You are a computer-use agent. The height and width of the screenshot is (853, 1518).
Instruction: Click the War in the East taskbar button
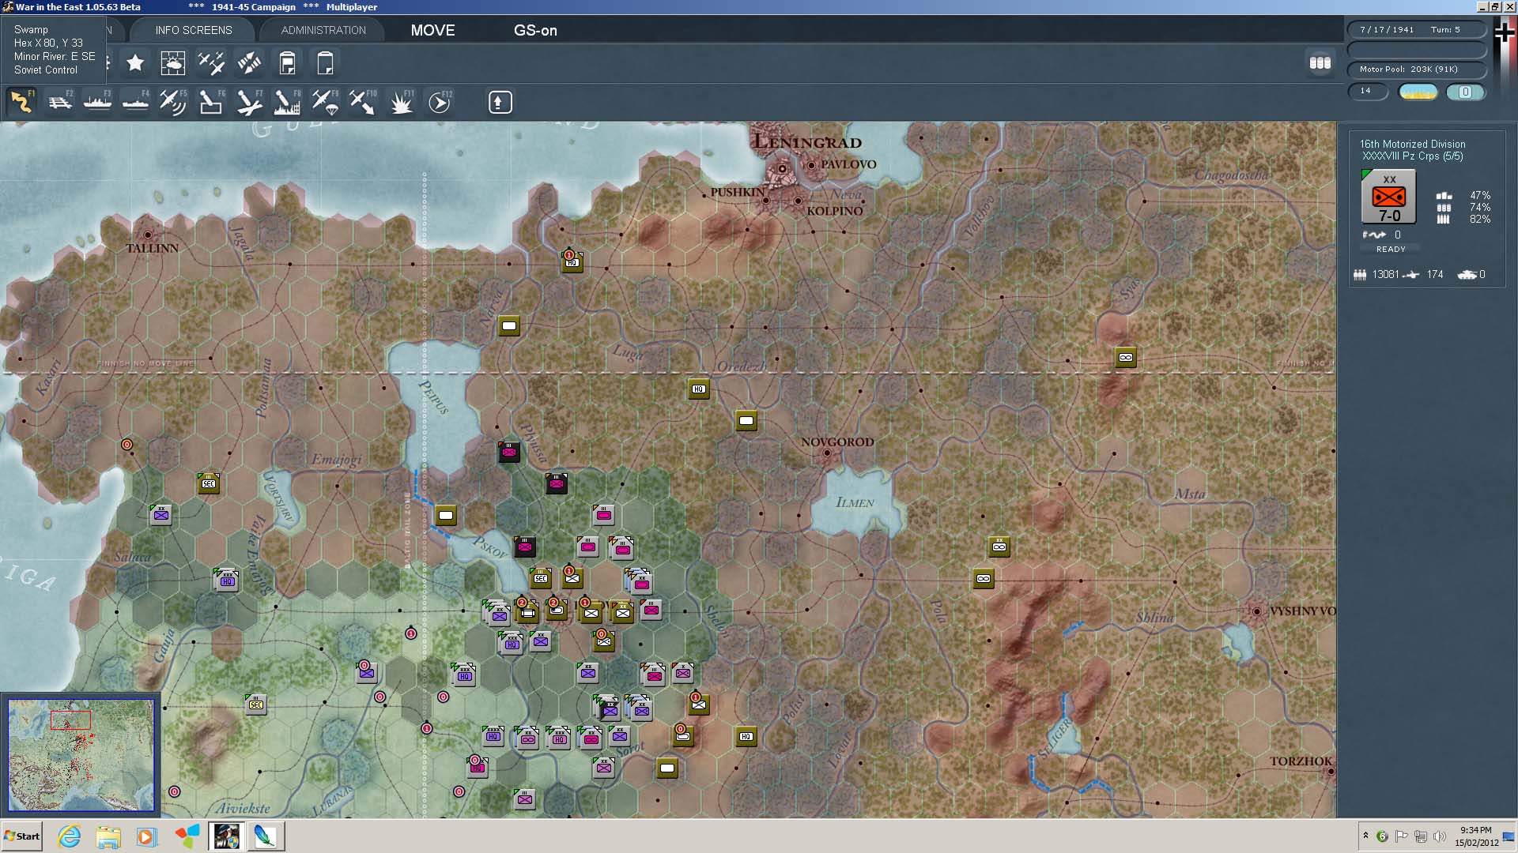pos(226,836)
